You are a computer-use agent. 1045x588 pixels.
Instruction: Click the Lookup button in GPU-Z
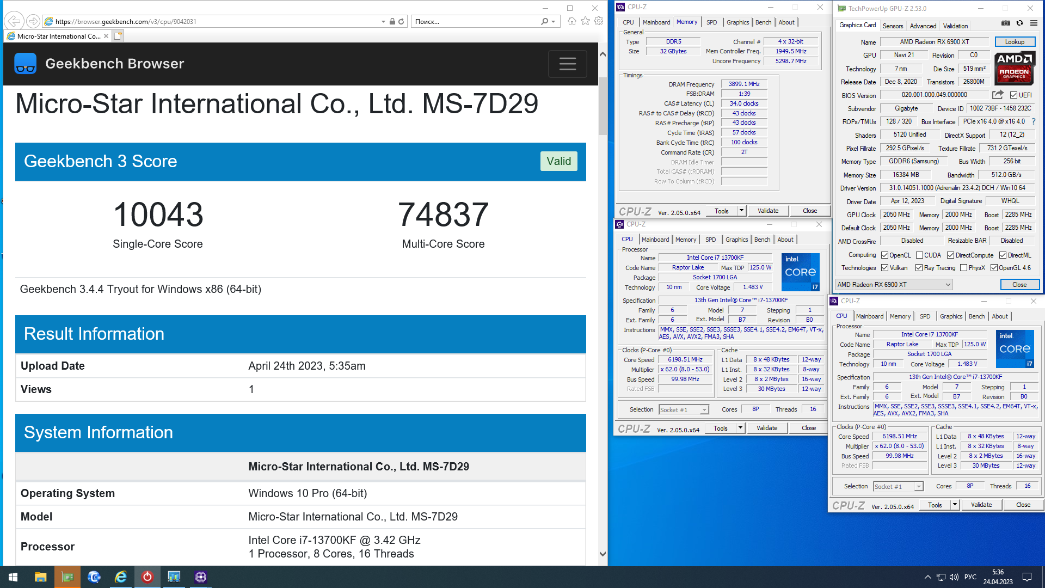coord(1015,42)
